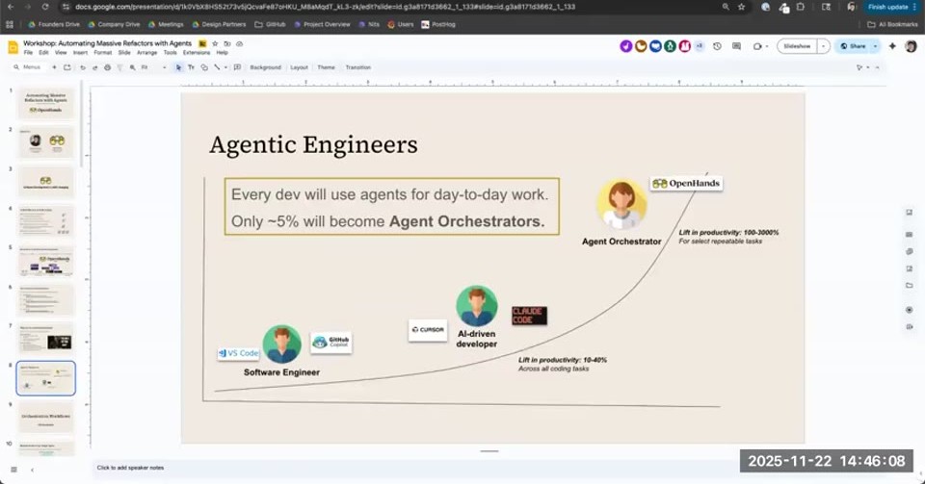This screenshot has width=925, height=484.
Task: Open the Slideshow options dropdown arrow
Action: (x=824, y=46)
